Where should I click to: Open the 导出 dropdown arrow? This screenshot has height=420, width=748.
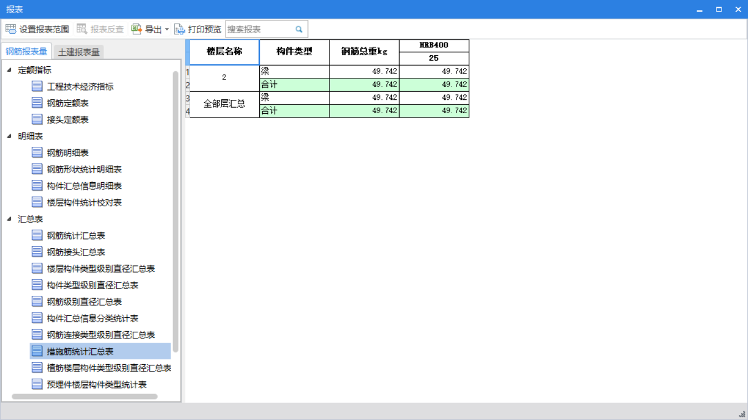point(167,30)
